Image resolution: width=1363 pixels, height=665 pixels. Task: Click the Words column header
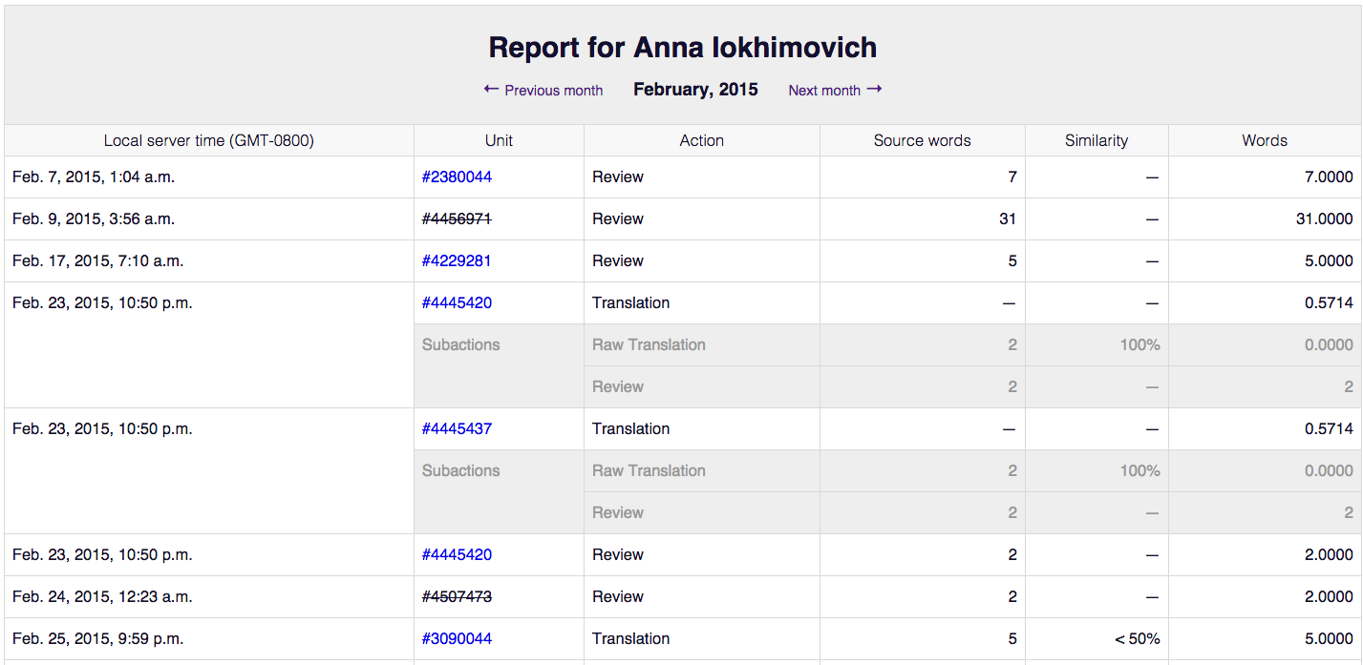click(1265, 140)
